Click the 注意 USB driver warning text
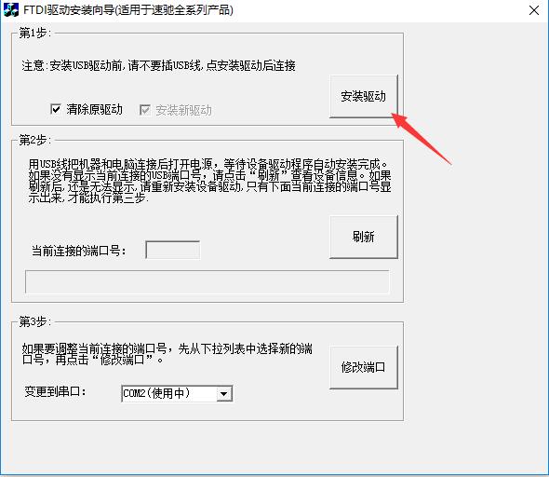The width and height of the screenshot is (549, 477). 158,65
